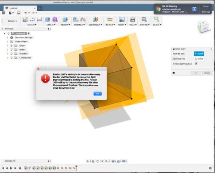Expand the Sketches tree node

pos(8,54)
